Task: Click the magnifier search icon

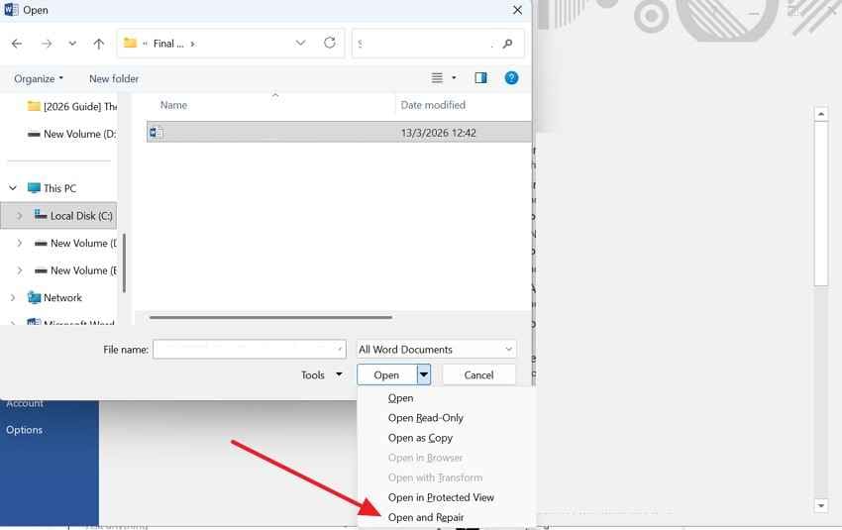Action: pyautogui.click(x=507, y=44)
